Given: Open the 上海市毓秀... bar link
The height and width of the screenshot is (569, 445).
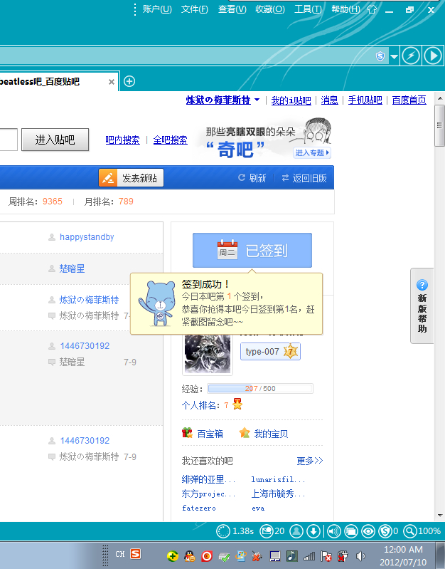Looking at the screenshot, I should 279,494.
